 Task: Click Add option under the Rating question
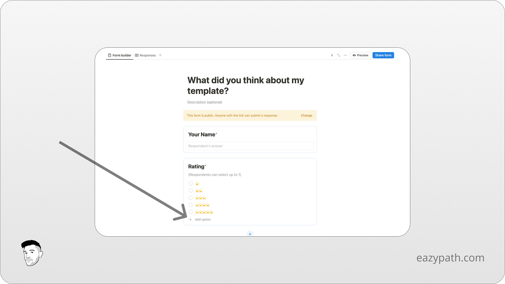click(x=203, y=219)
